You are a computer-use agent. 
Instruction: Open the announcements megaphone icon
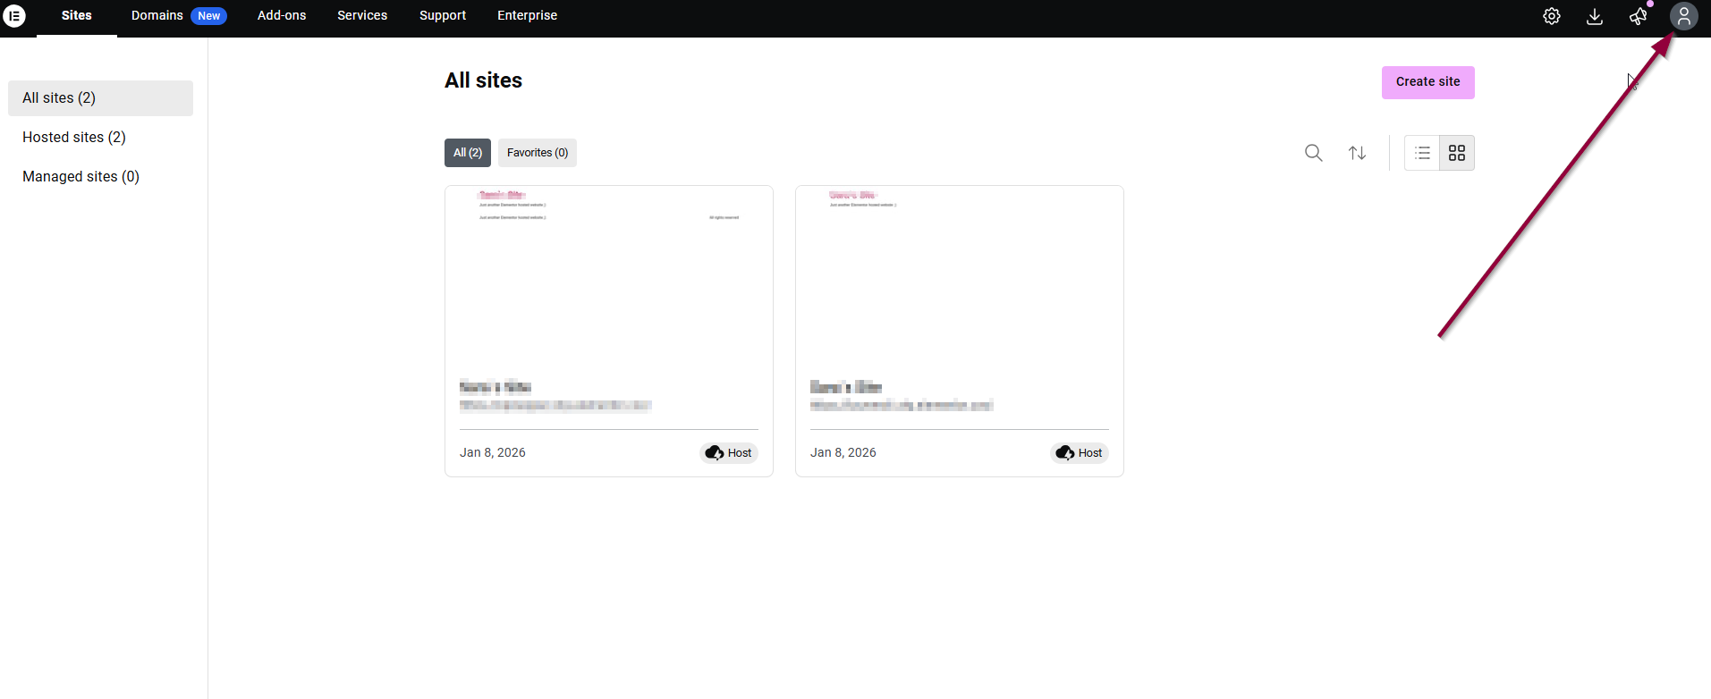1638,16
